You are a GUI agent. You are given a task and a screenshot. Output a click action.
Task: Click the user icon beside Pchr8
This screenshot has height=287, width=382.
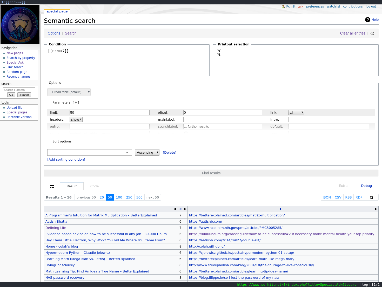pos(283,6)
